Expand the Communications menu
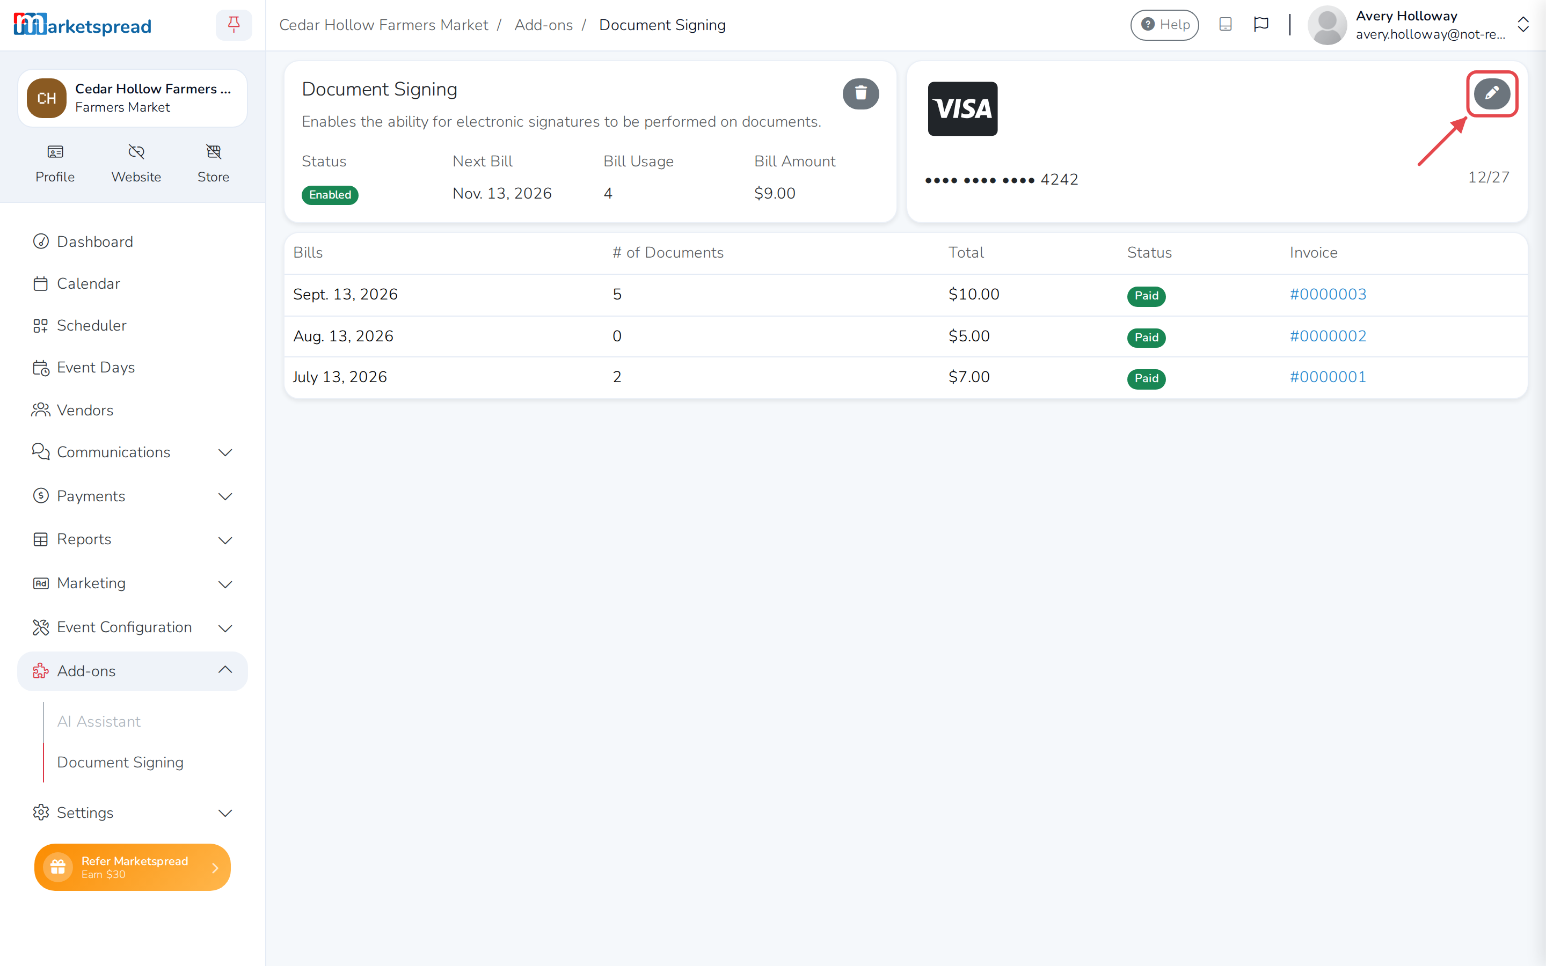The image size is (1546, 966). [132, 452]
